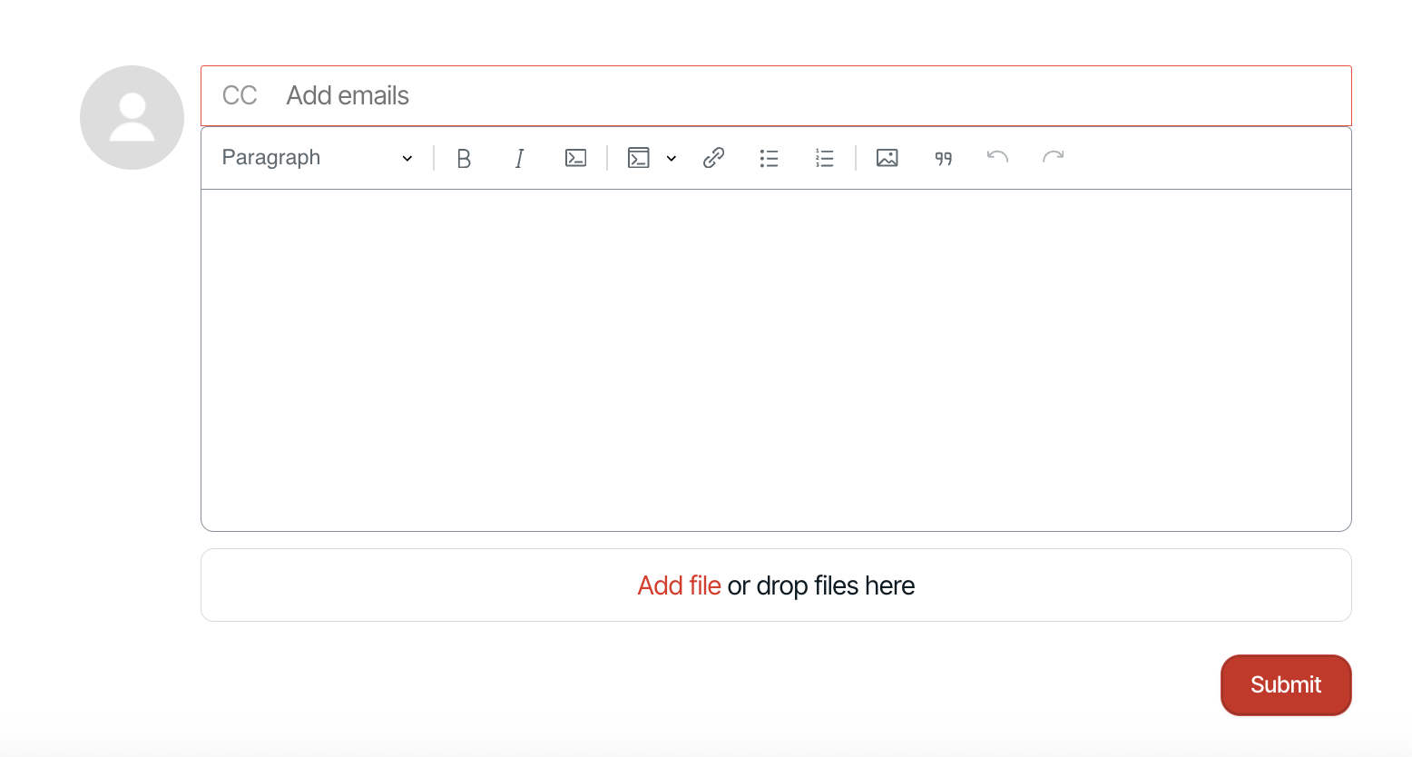The image size is (1412, 757).
Task: Insert a block quote
Action: 943,158
